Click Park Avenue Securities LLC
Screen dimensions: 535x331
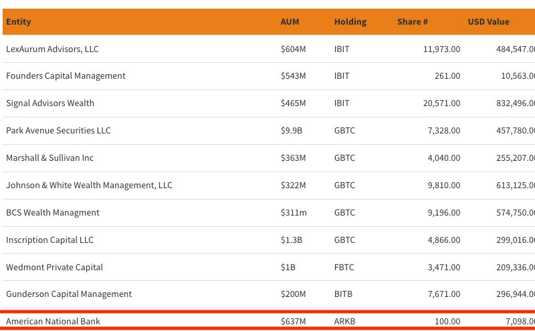[x=58, y=131]
